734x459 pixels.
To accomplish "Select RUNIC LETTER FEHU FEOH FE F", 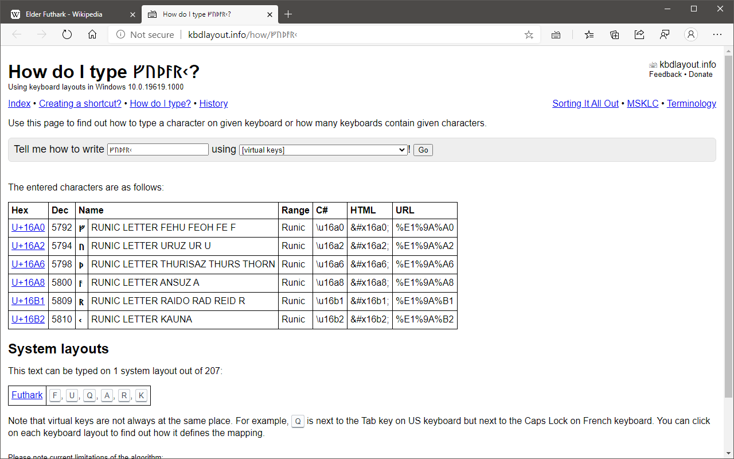I will click(x=163, y=227).
